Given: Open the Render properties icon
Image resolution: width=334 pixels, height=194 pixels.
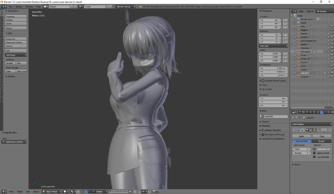Looking at the screenshot, I should (x=300, y=112).
